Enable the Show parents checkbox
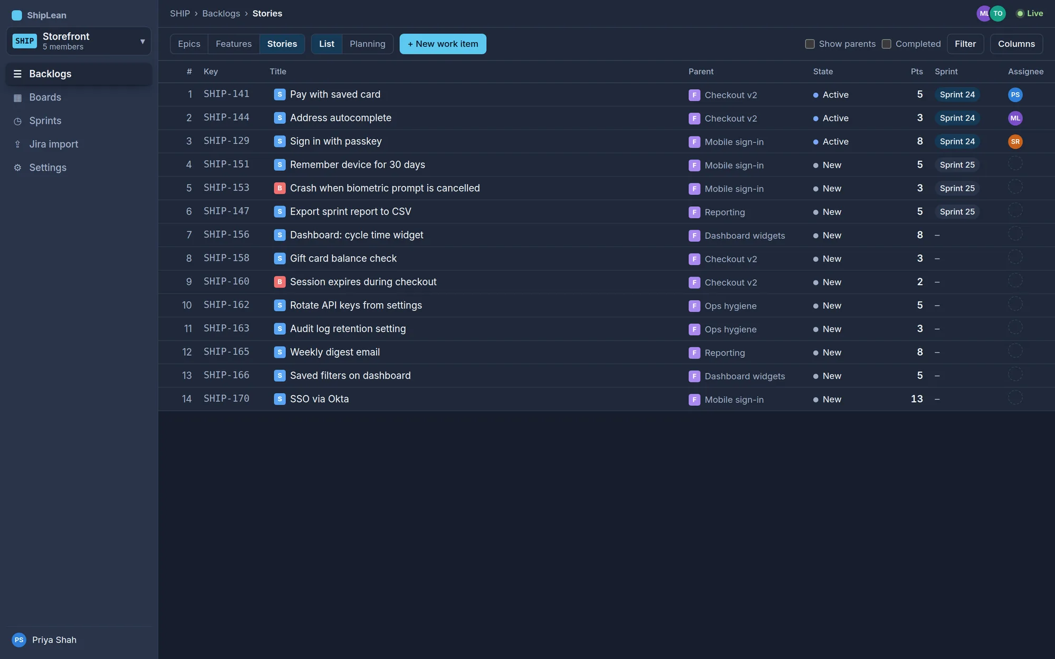Screen dimensions: 1055x659 tap(810, 44)
